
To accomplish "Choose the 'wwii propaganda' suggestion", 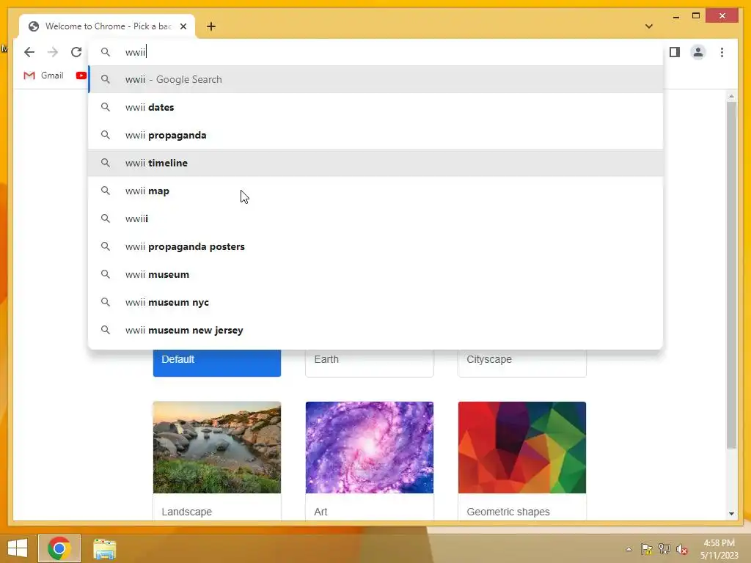I will (x=375, y=135).
